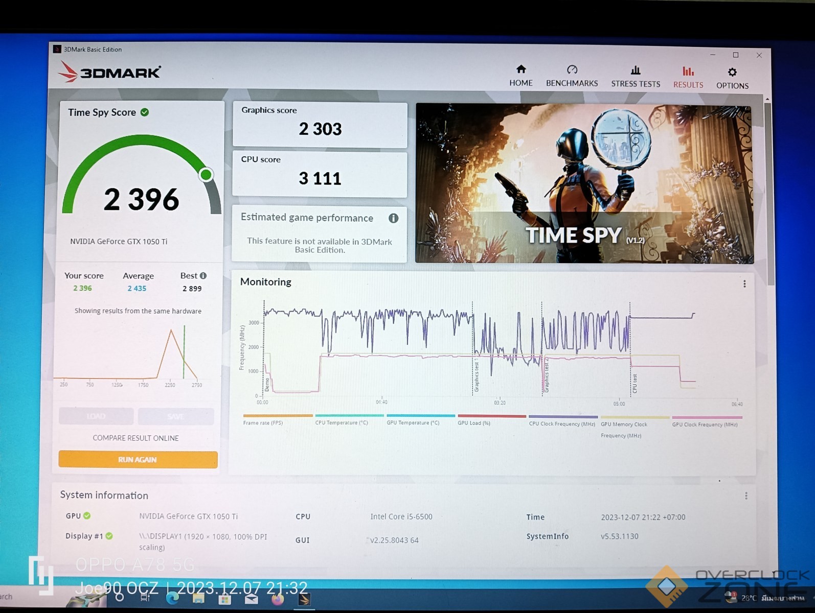Open Mail app from the taskbar
Screen dimensions: 815x613
[x=251, y=599]
